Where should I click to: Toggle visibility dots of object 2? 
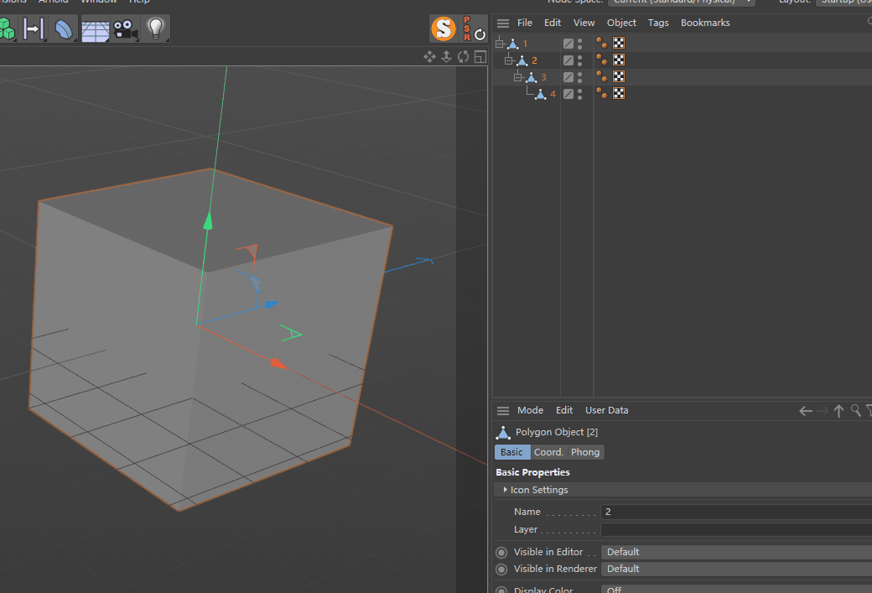[580, 60]
